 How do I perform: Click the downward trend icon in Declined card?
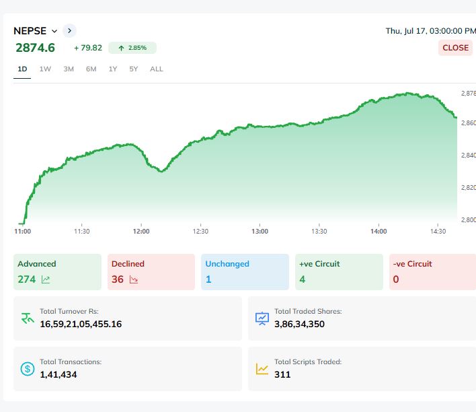pos(133,279)
